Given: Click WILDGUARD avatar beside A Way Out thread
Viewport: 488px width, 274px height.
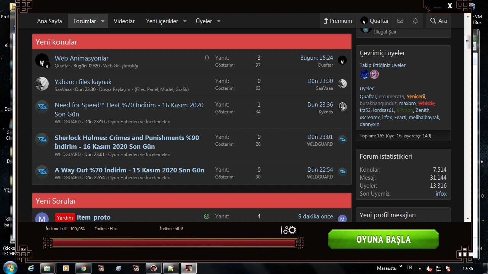Looking at the screenshot, I should click(x=42, y=172).
